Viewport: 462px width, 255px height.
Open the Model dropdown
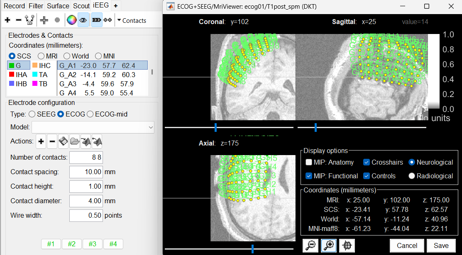point(93,128)
